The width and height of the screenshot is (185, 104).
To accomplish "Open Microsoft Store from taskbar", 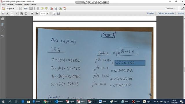I will click(x=28, y=101).
